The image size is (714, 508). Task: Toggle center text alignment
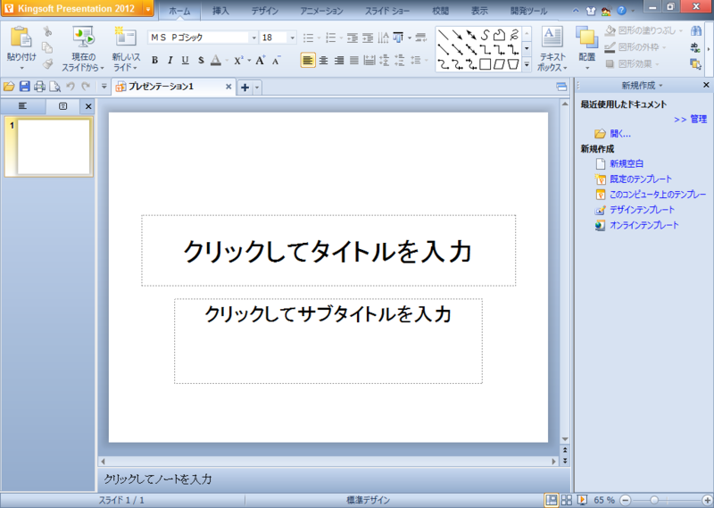click(324, 60)
